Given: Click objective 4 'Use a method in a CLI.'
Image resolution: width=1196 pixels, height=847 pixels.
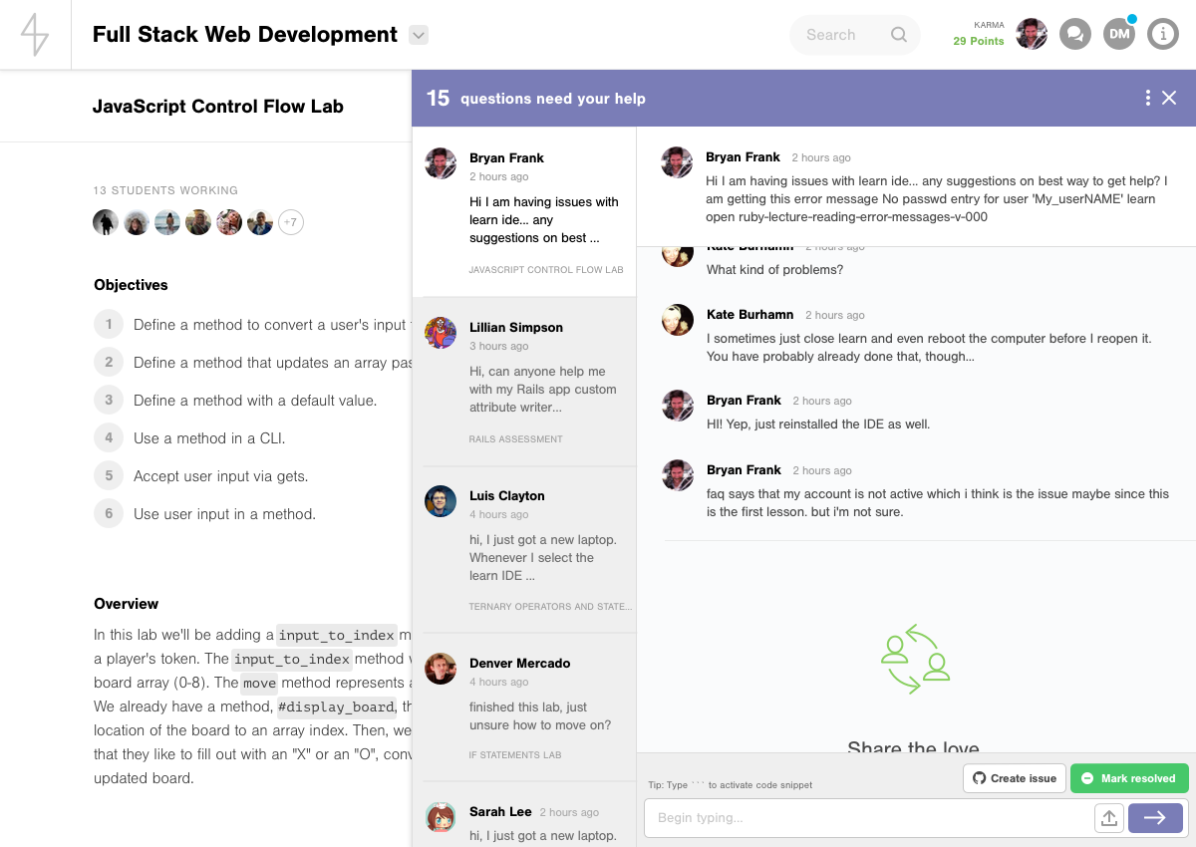Looking at the screenshot, I should [x=209, y=438].
